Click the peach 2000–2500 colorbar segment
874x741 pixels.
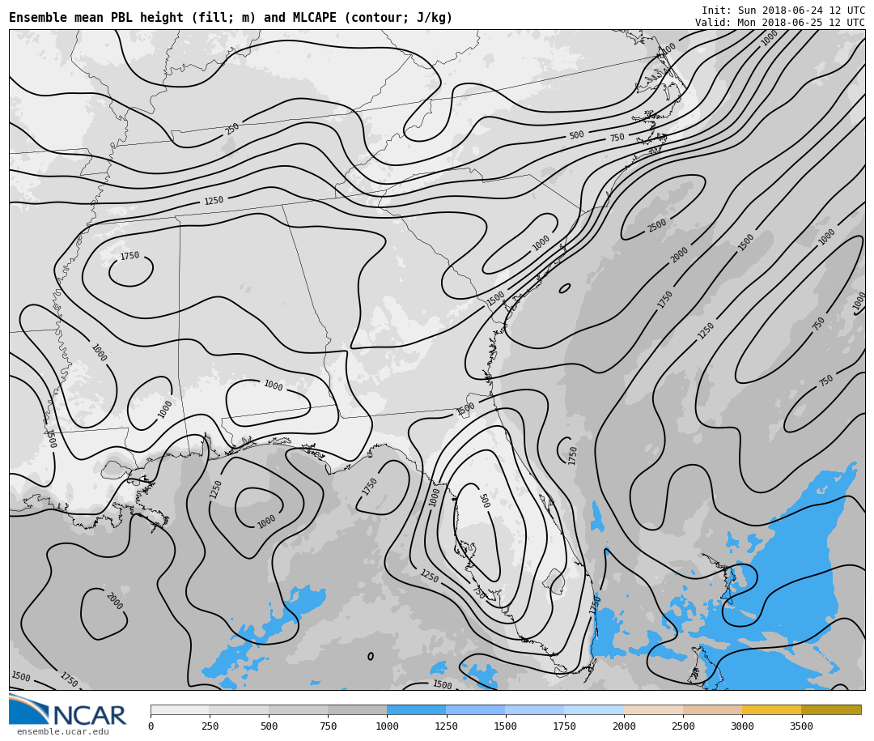[653, 709]
